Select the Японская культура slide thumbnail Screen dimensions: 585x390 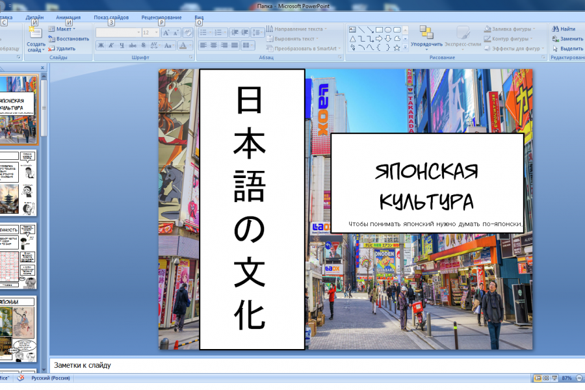tap(18, 110)
